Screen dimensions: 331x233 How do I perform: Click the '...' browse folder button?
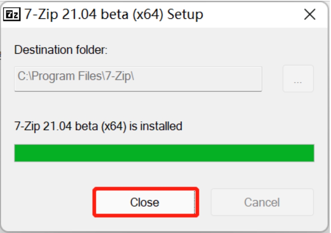(298, 79)
